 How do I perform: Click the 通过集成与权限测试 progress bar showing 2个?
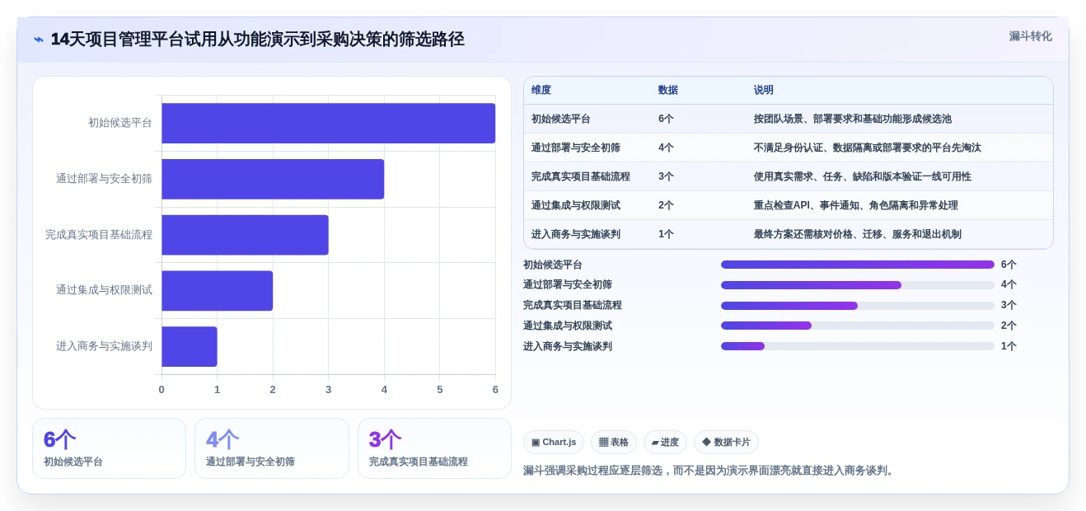pos(858,326)
